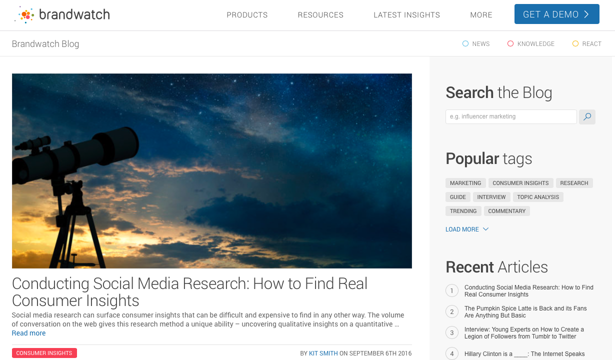Open the Pumpkin Spice Latte recent article

pos(525,312)
